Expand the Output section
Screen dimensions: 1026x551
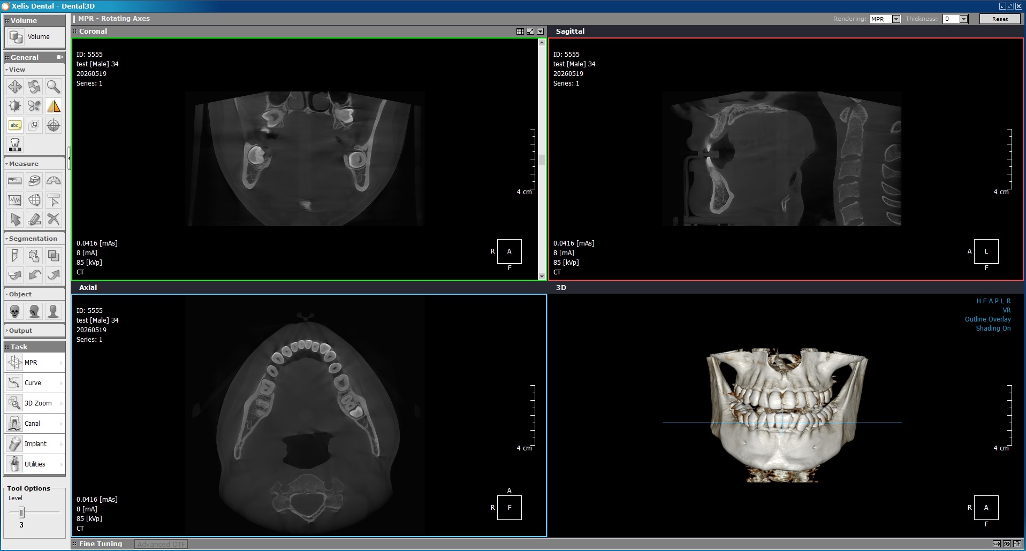34,331
